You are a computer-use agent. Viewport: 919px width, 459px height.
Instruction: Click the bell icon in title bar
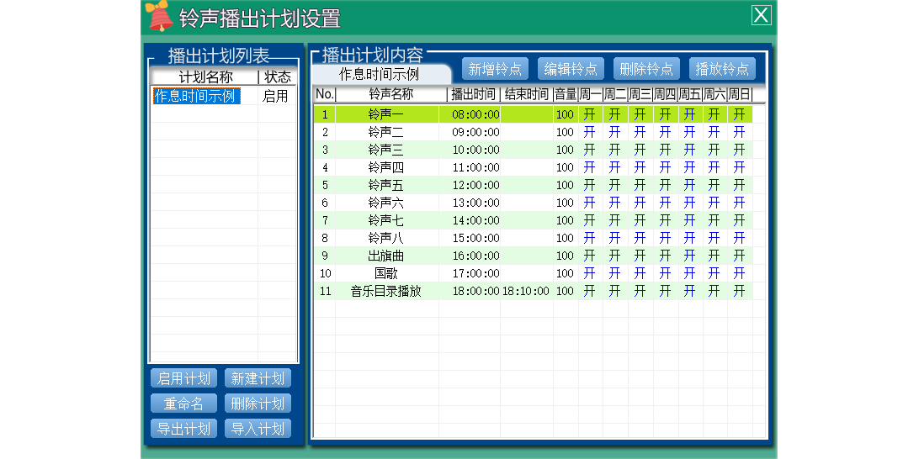point(158,16)
